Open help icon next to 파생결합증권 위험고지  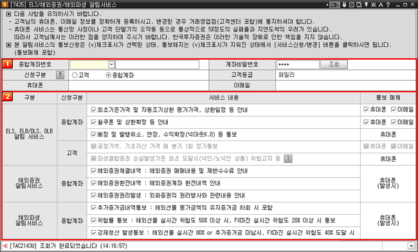(x=288, y=158)
